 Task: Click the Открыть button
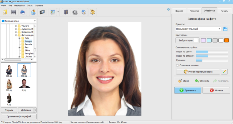tap(9, 110)
